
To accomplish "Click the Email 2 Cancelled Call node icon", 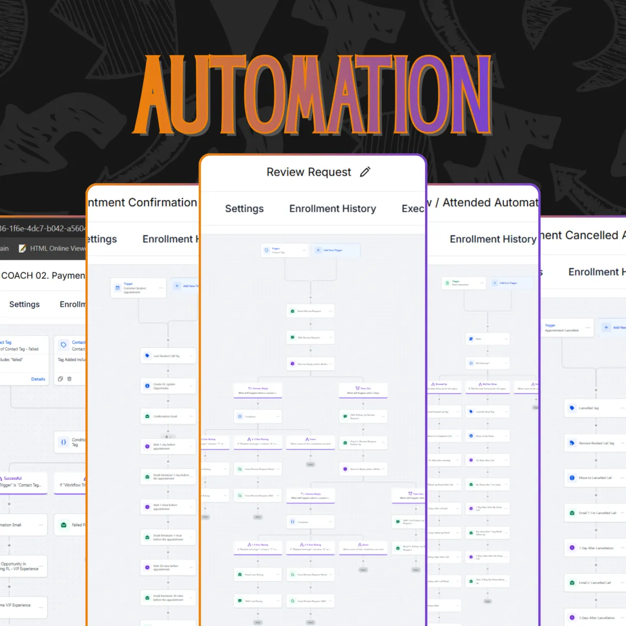I will [x=572, y=583].
